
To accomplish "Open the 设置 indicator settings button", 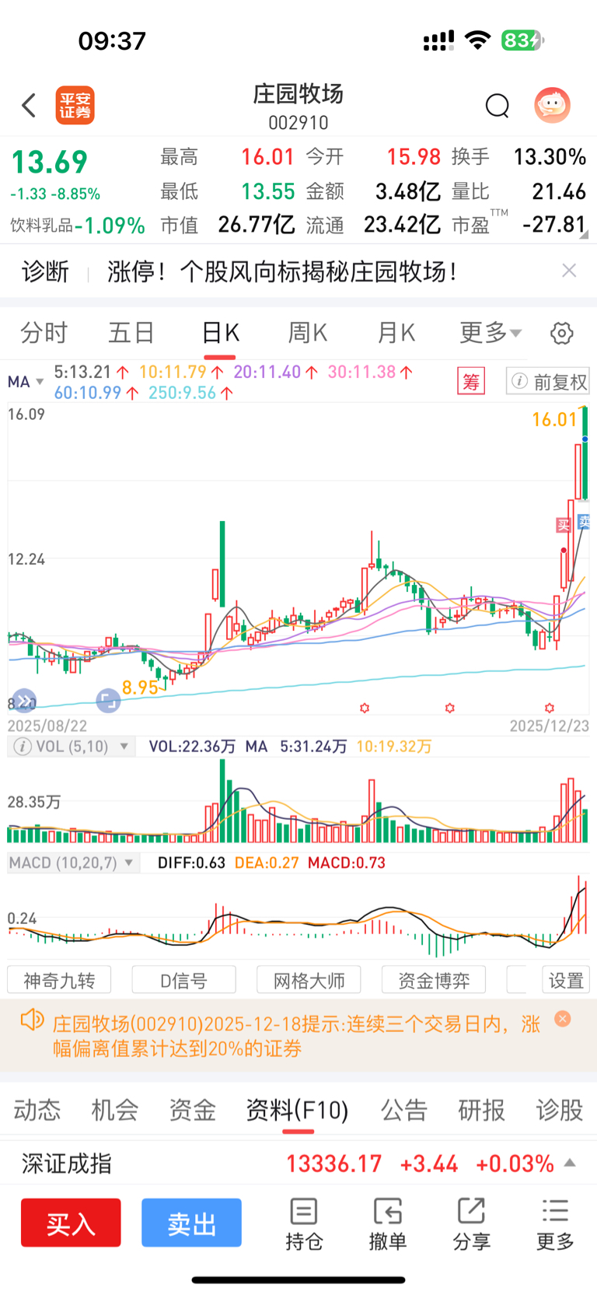I will click(566, 980).
